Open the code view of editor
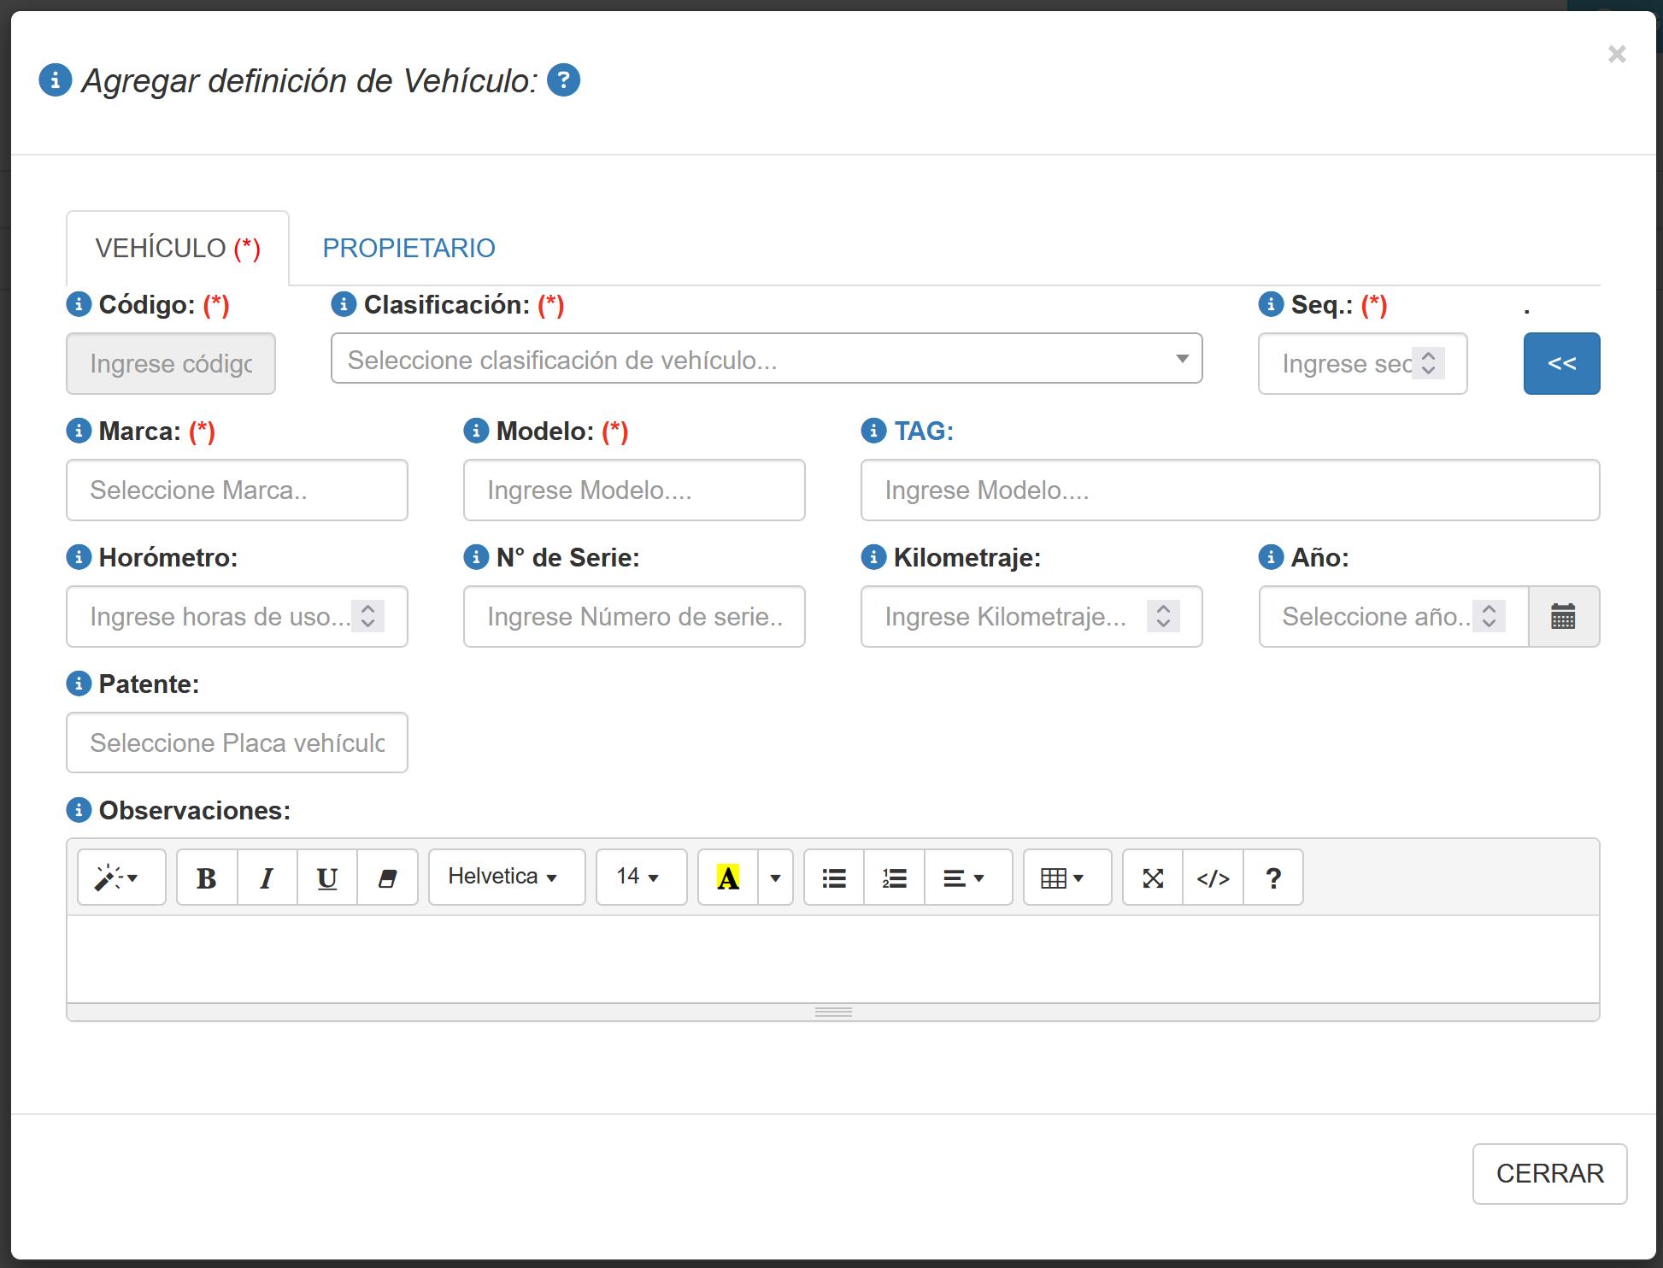 click(1213, 878)
